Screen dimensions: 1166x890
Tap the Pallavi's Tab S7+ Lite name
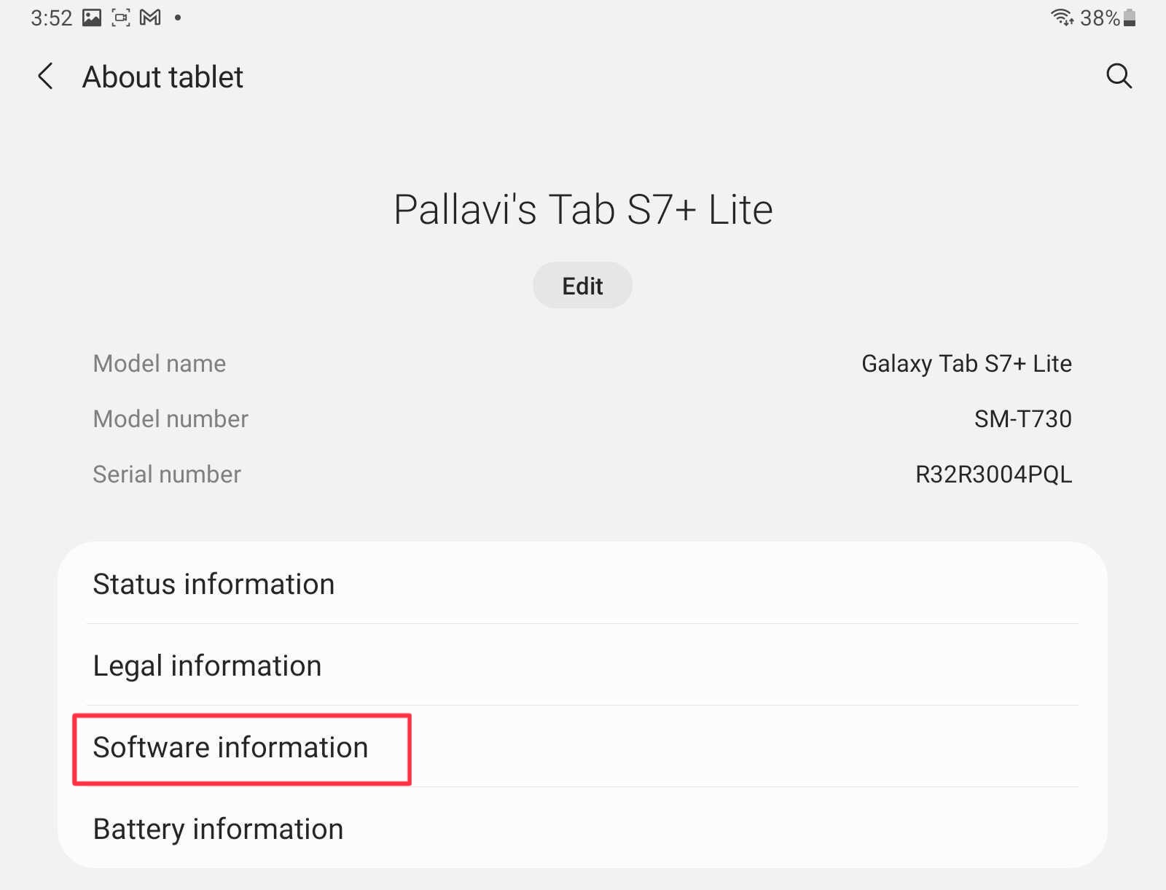point(583,210)
